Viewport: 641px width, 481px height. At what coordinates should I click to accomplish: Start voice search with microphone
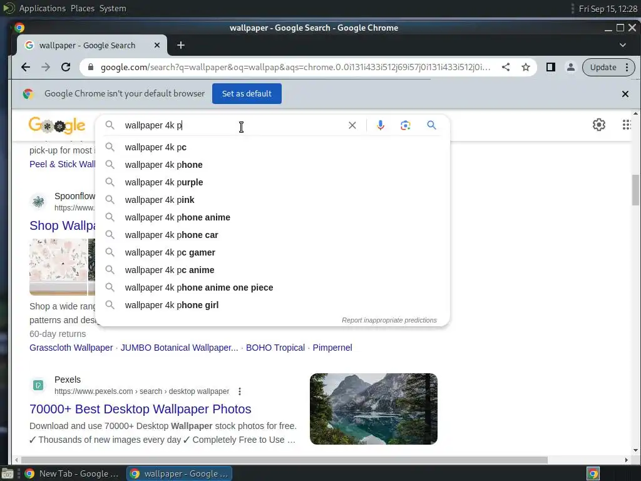(x=381, y=125)
